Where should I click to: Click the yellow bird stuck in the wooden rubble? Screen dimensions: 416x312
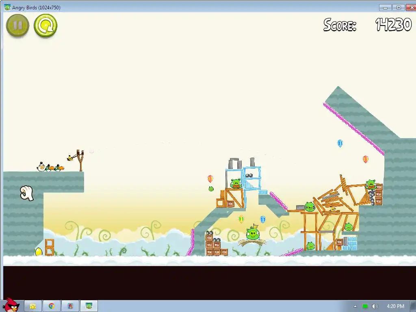pos(332,209)
